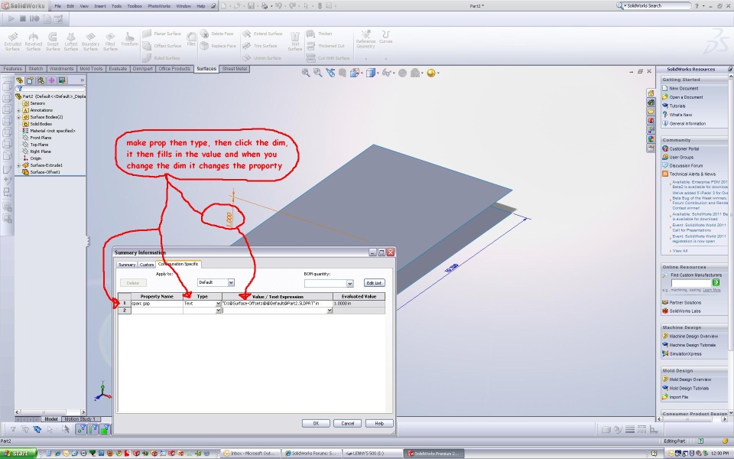Expand the Annotations tree node
This screenshot has width=734, height=459.
coord(18,110)
